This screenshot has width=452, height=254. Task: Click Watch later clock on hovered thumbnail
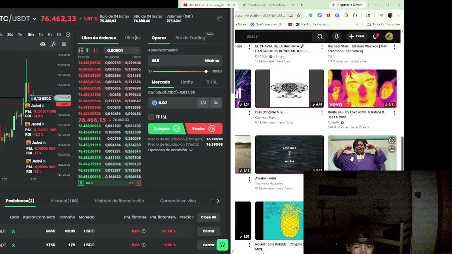pos(392,140)
